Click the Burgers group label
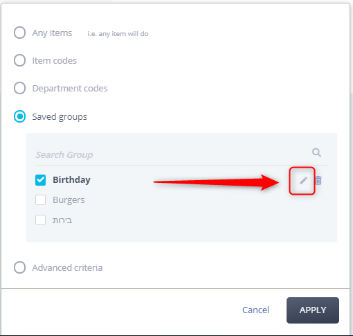The image size is (353, 336). click(x=69, y=200)
